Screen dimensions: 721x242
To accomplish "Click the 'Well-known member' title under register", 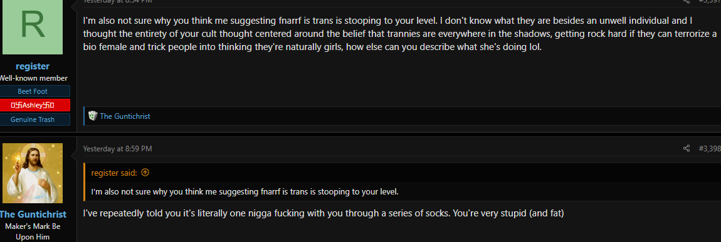I will [x=33, y=78].
